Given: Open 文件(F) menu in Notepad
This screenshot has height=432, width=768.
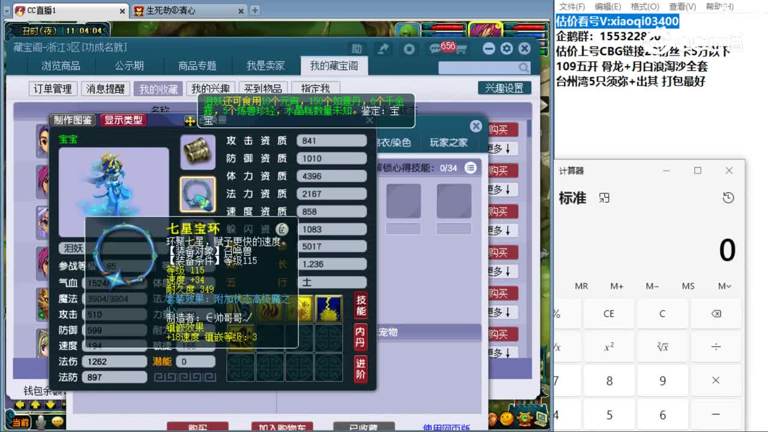Looking at the screenshot, I should (572, 7).
